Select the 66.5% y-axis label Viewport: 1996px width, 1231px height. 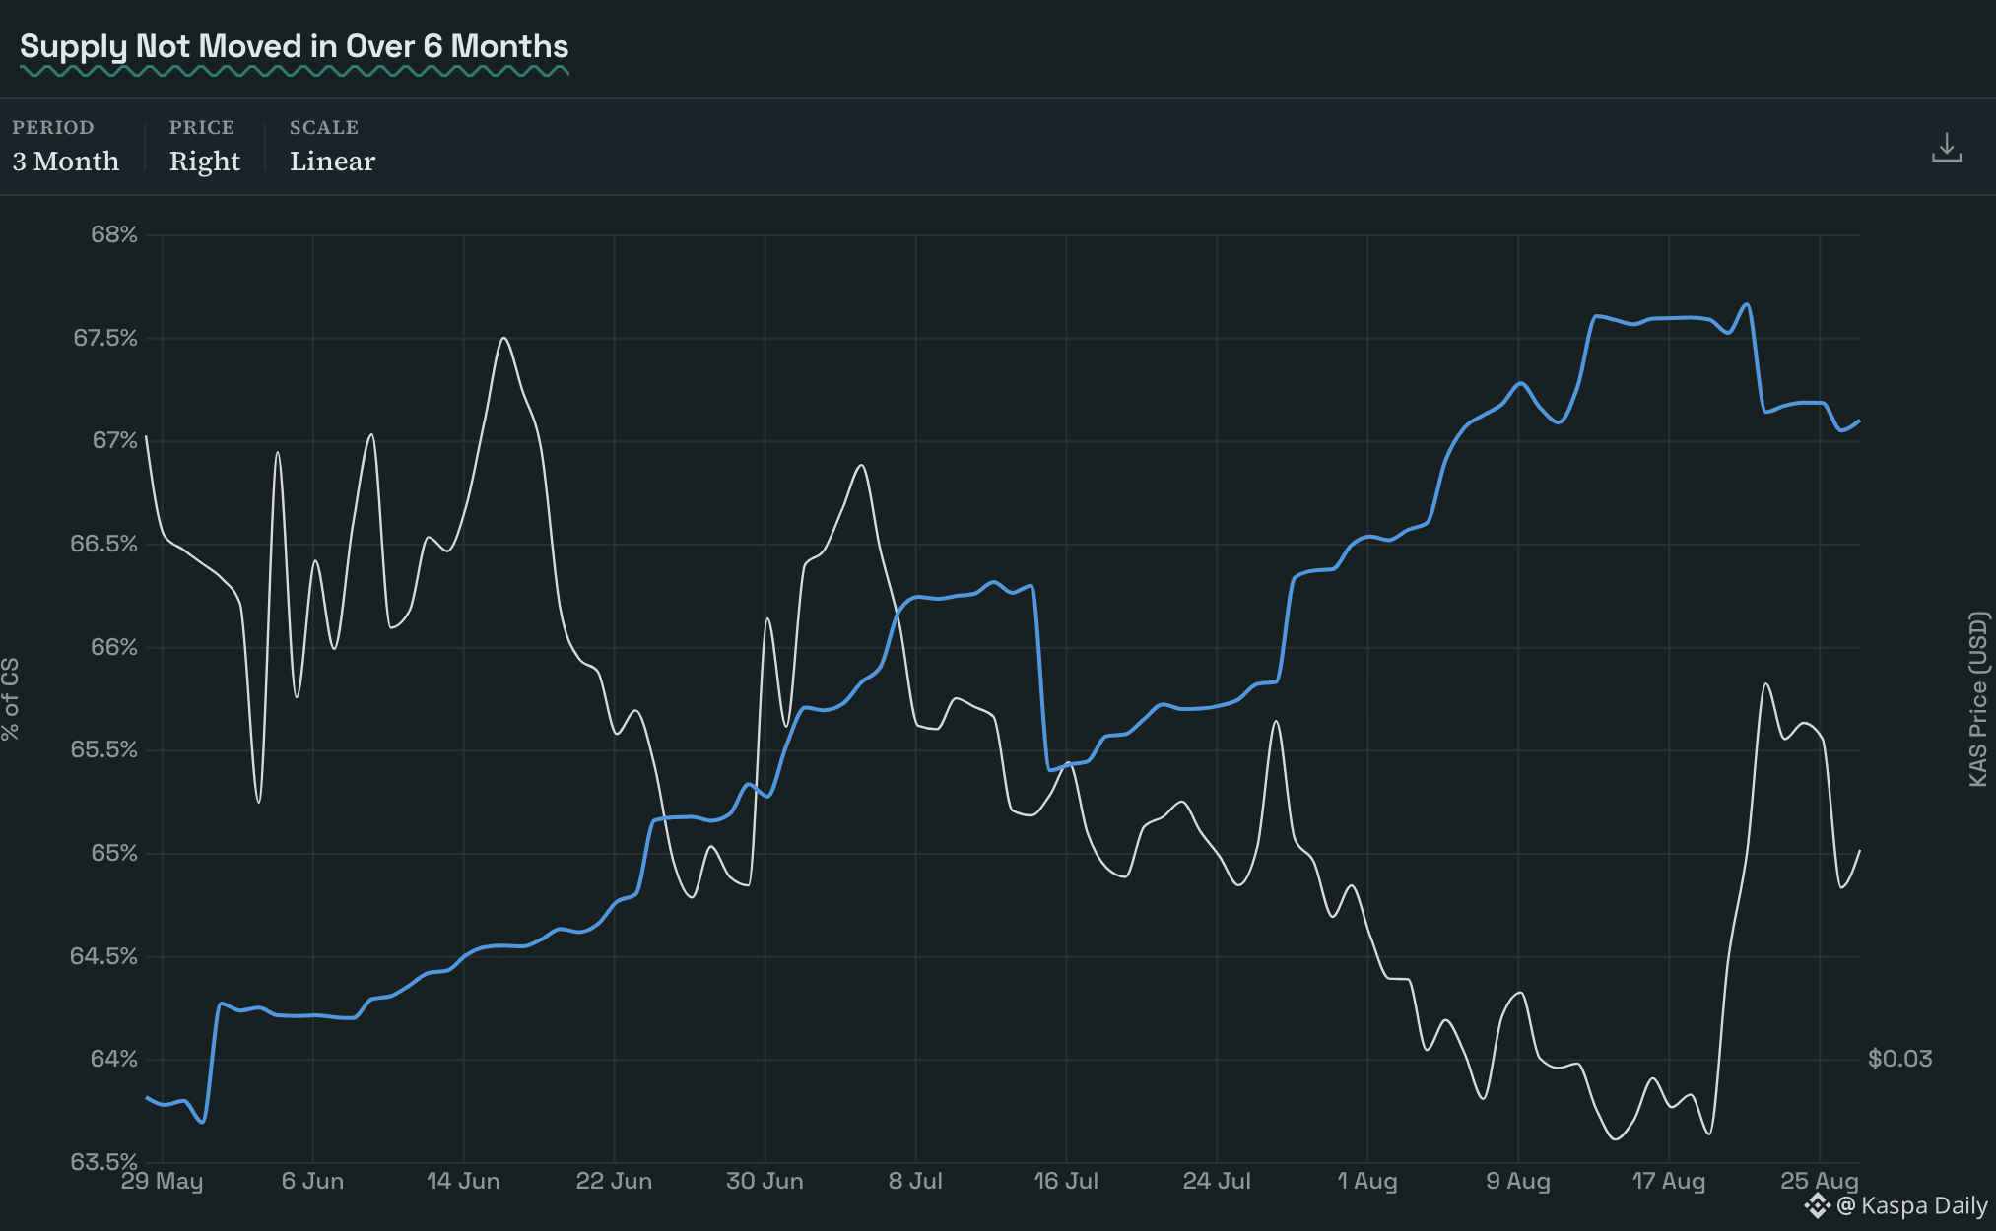point(103,544)
